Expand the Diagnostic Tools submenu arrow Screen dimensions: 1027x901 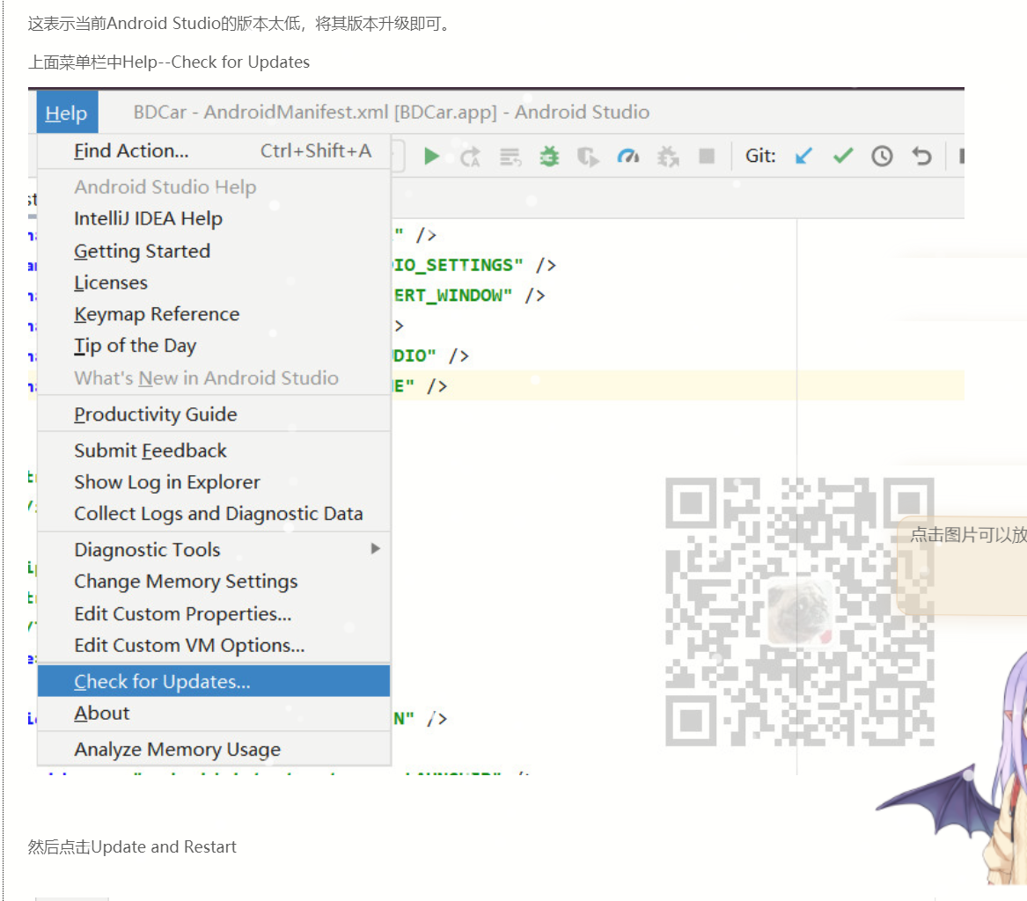point(375,549)
